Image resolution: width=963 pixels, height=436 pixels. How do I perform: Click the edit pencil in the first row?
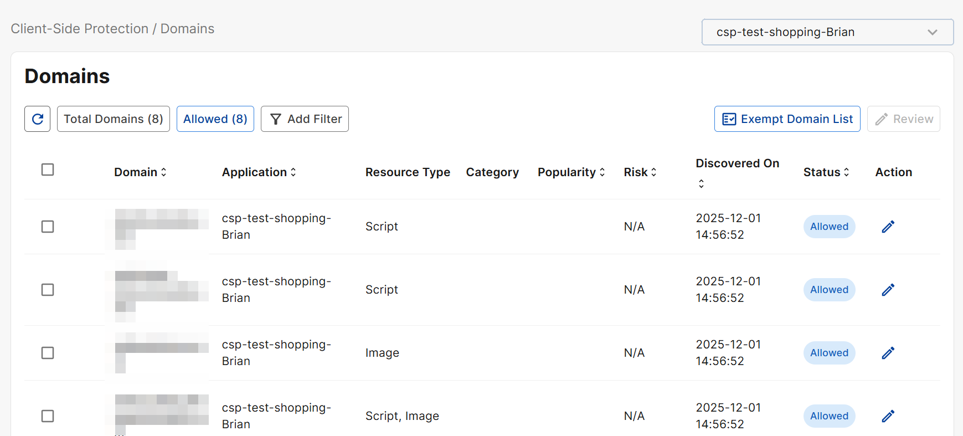888,227
